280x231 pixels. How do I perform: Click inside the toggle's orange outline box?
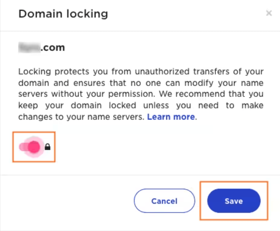pos(34,147)
